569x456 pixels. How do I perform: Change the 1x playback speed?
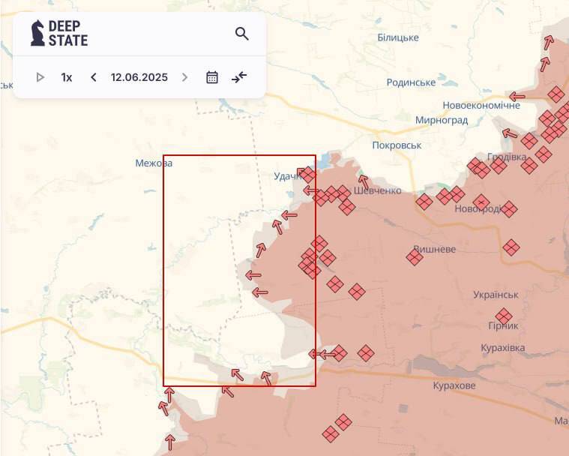[x=67, y=77]
